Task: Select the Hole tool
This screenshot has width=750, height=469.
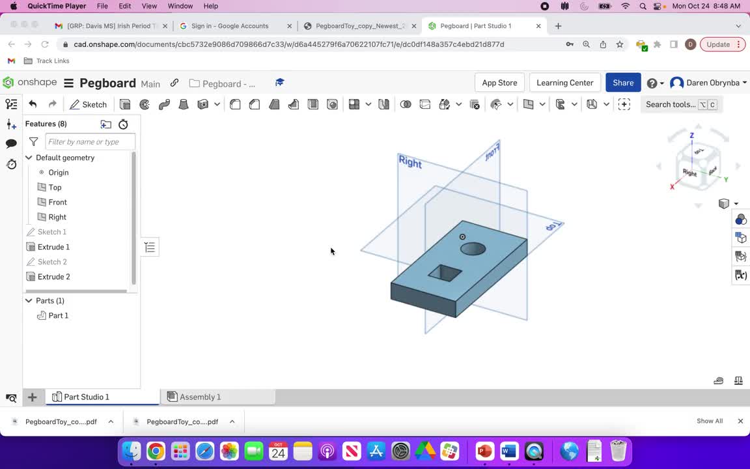Action: pyautogui.click(x=332, y=104)
